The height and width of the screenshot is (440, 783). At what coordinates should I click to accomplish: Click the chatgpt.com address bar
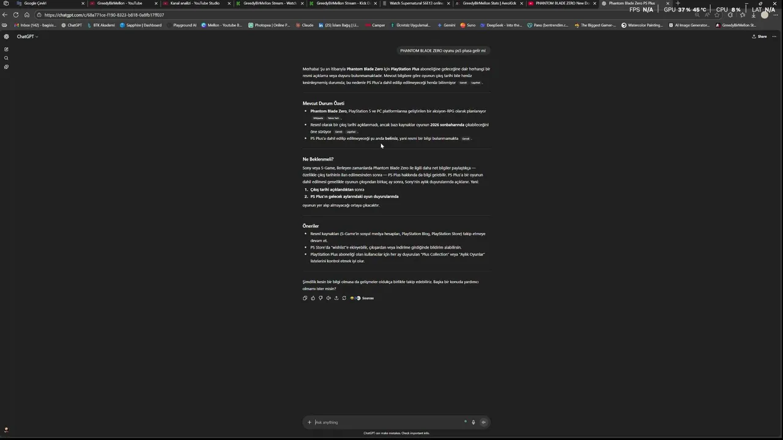tap(367, 15)
